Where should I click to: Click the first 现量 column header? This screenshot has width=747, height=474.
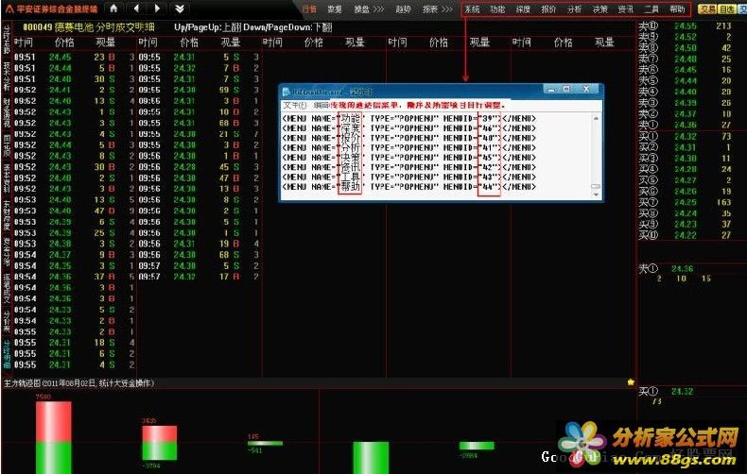click(105, 42)
